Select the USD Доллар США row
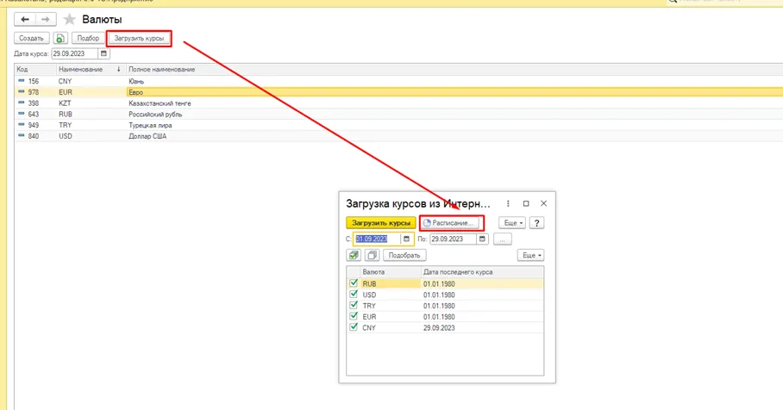The width and height of the screenshot is (783, 410). pyautogui.click(x=398, y=136)
